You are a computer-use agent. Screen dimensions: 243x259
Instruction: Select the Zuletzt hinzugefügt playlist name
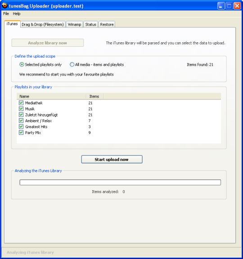41,115
